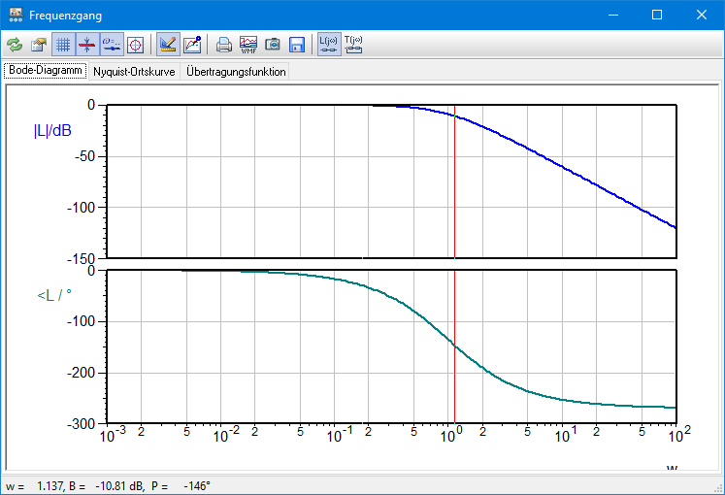725x495 pixels.
Task: Click the camera snapshot icon
Action: pos(273,45)
